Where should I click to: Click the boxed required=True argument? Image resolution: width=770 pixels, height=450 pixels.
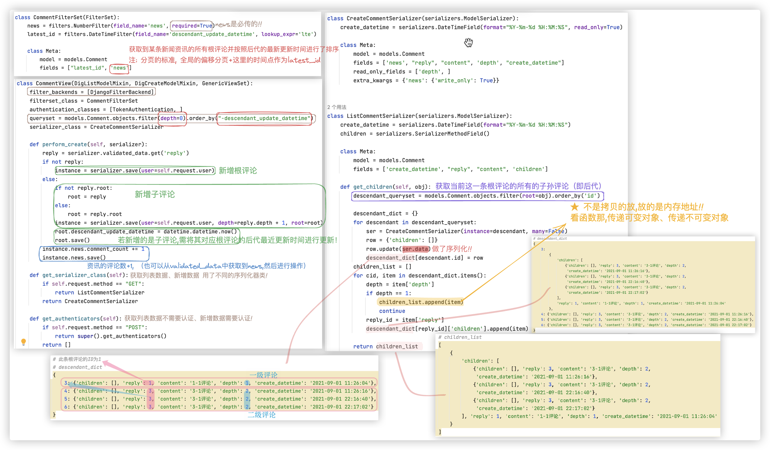(x=192, y=26)
